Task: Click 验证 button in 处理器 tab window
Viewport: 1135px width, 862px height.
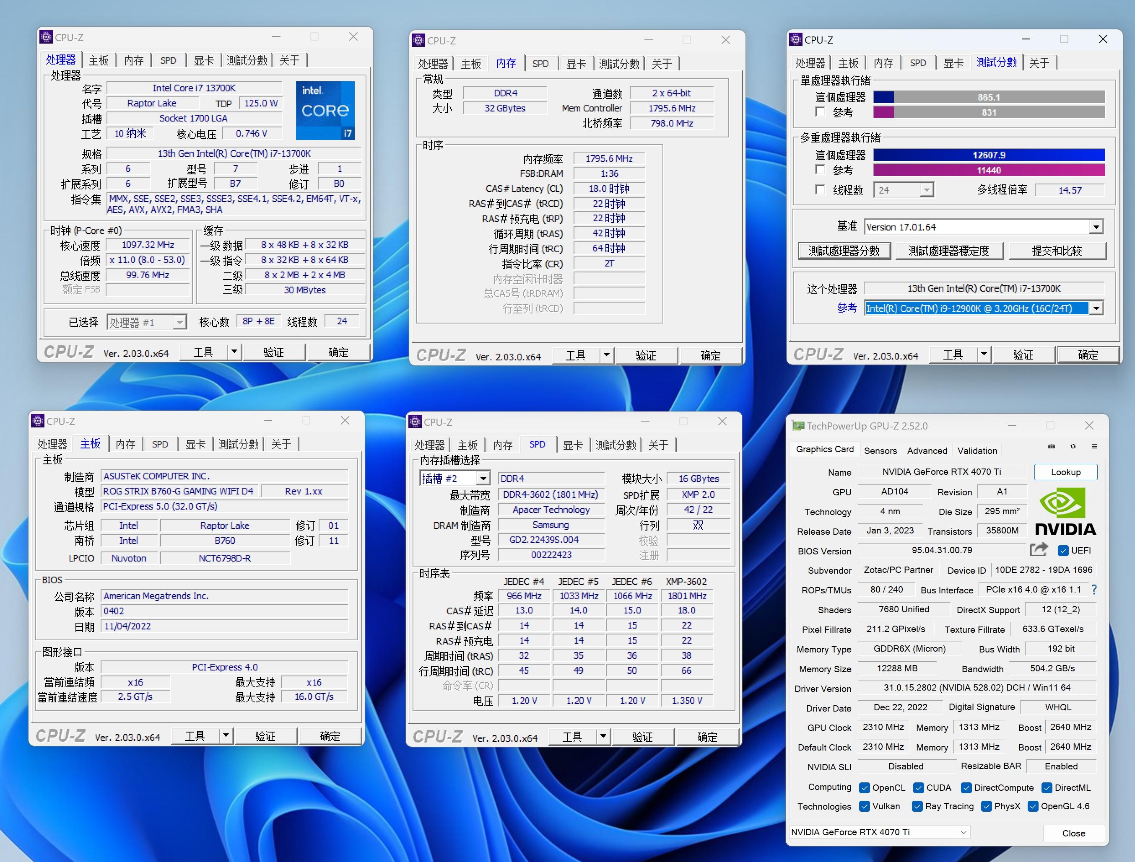Action: point(274,352)
